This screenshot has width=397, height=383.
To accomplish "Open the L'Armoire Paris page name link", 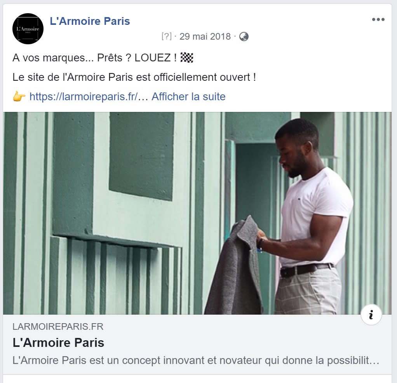I will [90, 21].
